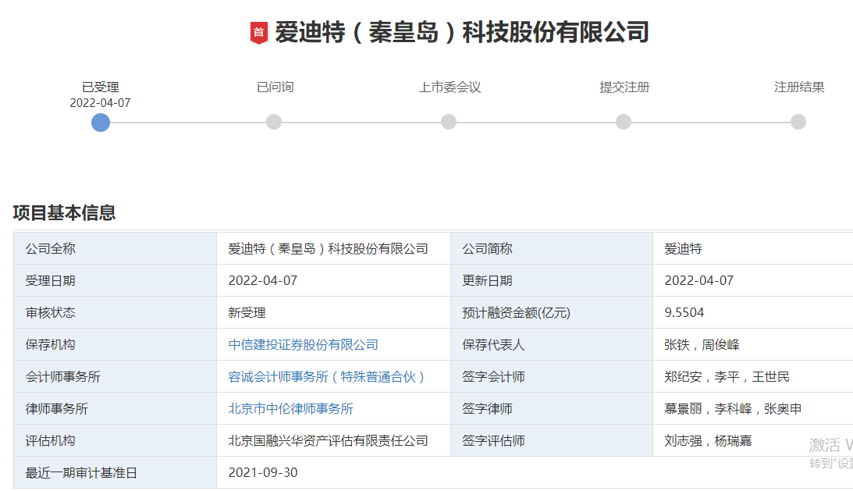
Task: Click the 签字律师 header cell
Action: tap(552, 409)
